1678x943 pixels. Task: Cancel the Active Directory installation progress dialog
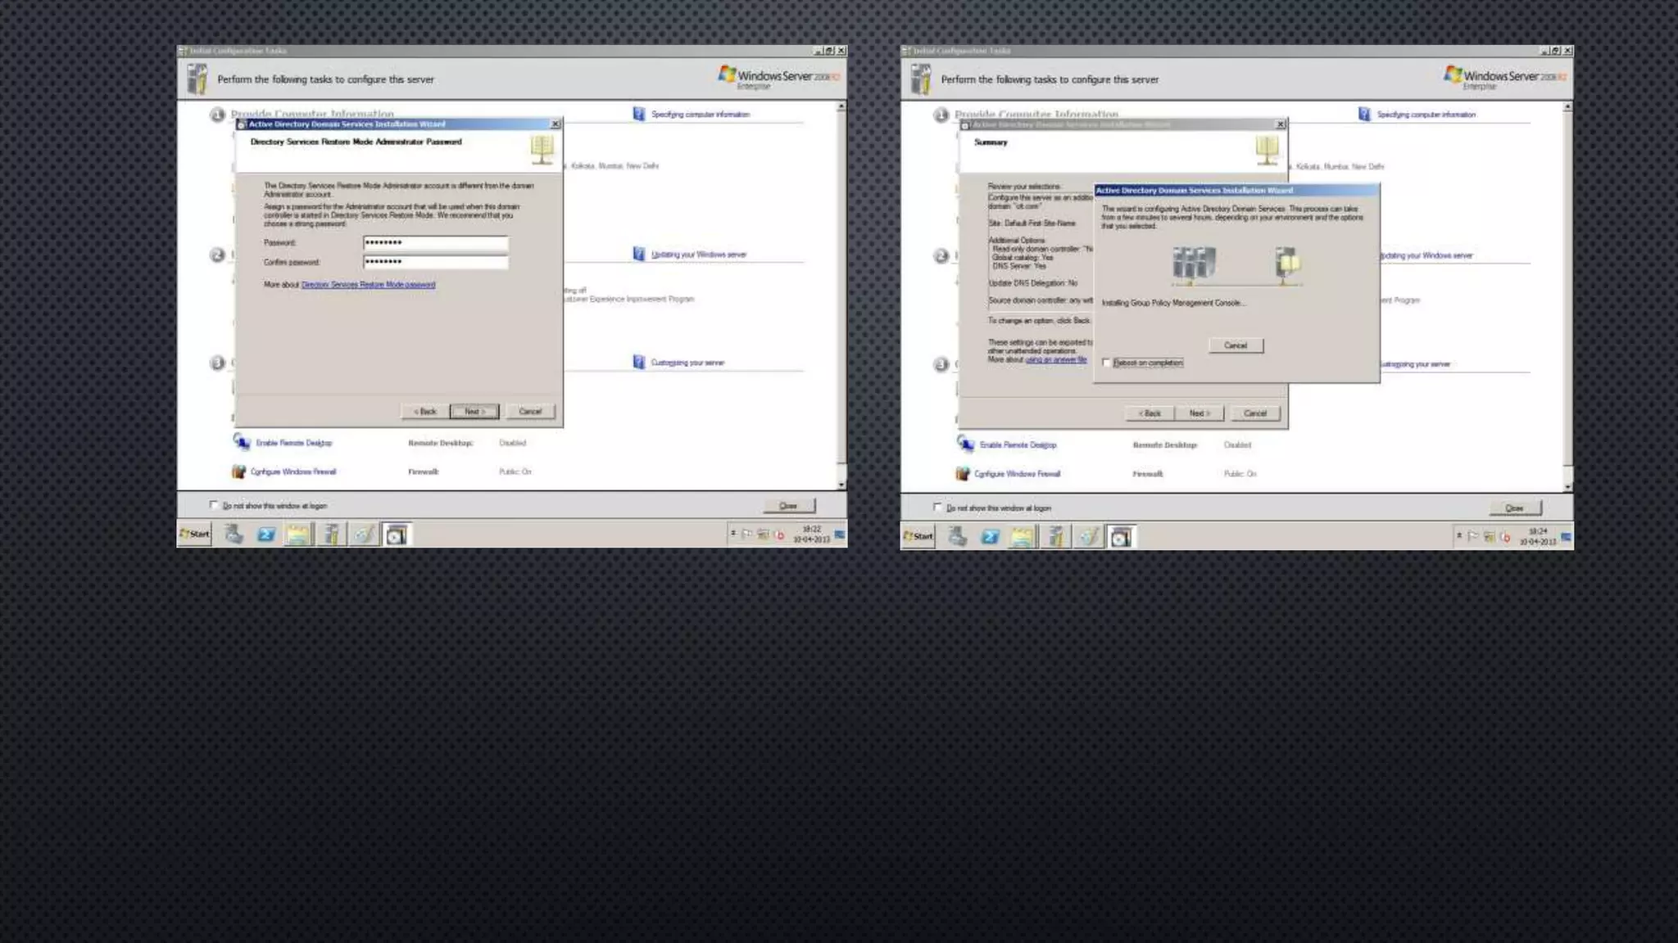tap(1236, 345)
